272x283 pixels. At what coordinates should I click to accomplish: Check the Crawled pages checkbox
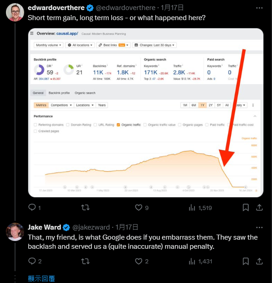pyautogui.click(x=35, y=131)
